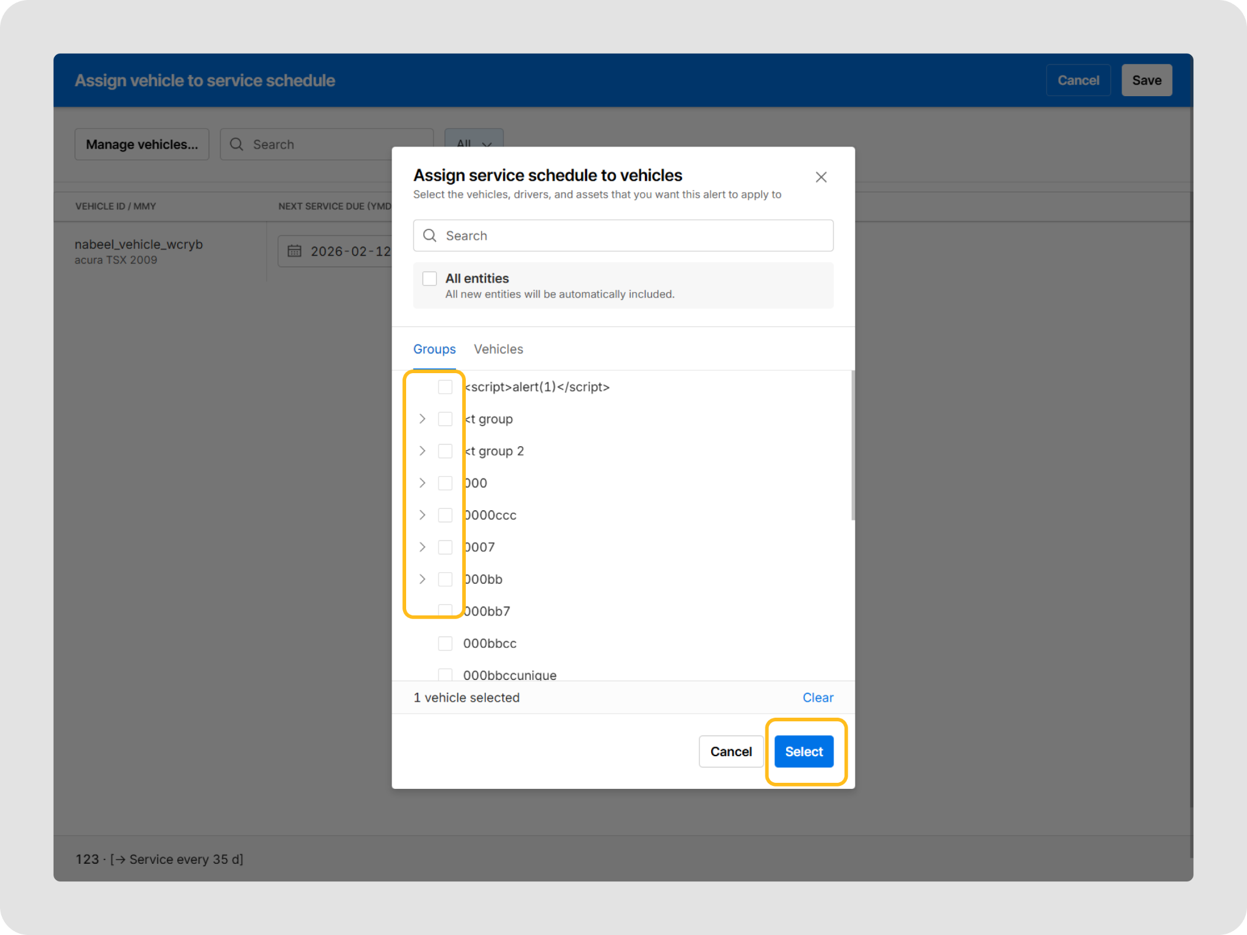Switch to the Groups tab
This screenshot has height=935, width=1247.
(434, 349)
